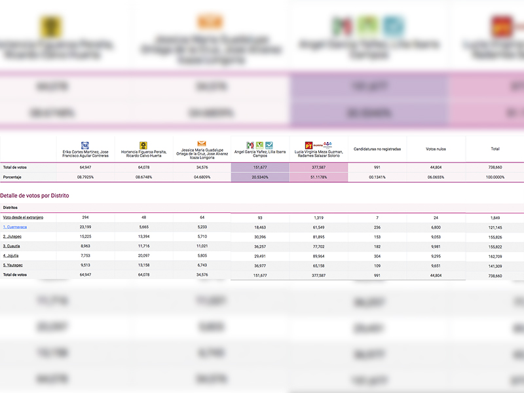Screen dimensions: 524x393
Task: Click the small green PVEM logo in the table header
Action: pos(259,145)
